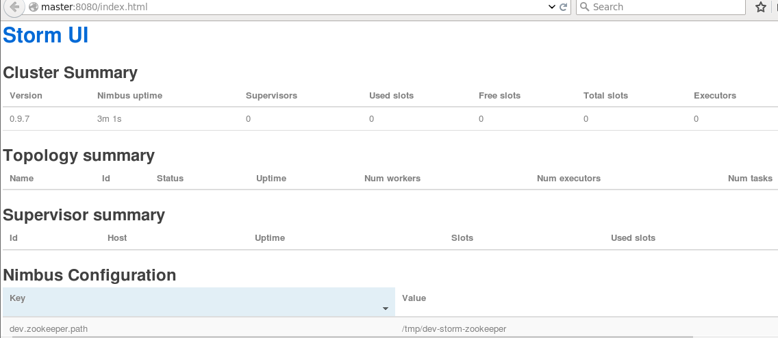Click the sort arrow in Key header

[x=385, y=309]
